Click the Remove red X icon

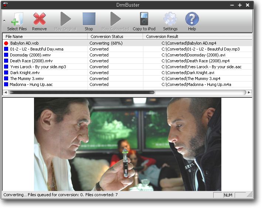(x=40, y=19)
